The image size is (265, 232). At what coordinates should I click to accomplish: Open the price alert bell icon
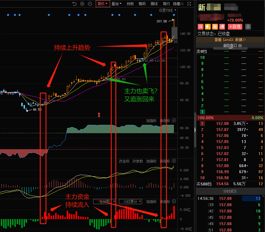point(248,27)
